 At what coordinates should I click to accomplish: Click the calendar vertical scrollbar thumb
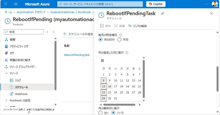[144, 79]
